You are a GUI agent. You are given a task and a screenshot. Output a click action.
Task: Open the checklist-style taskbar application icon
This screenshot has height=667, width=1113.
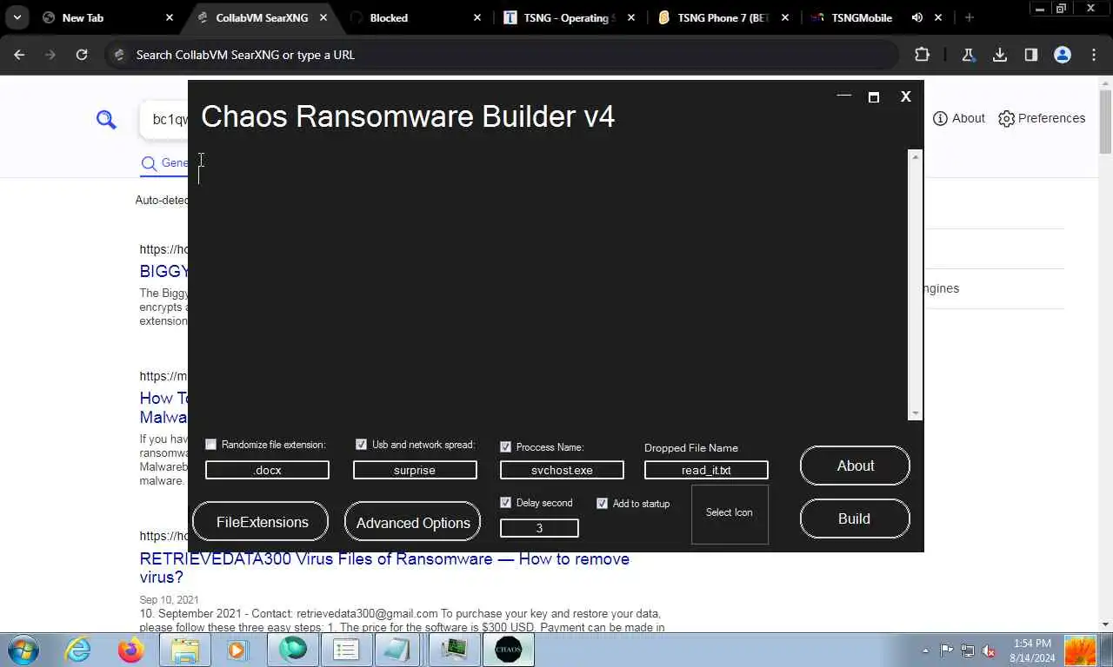[x=346, y=650]
